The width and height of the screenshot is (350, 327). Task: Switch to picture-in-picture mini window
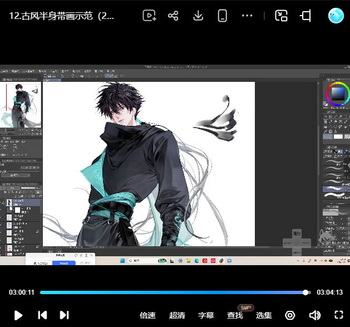(281, 16)
